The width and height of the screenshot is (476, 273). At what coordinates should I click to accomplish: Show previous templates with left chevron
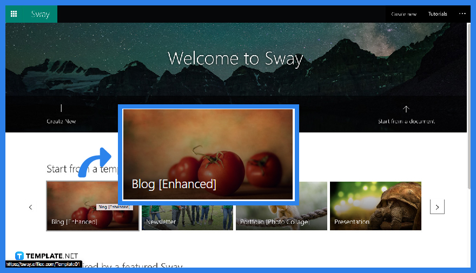tap(30, 207)
